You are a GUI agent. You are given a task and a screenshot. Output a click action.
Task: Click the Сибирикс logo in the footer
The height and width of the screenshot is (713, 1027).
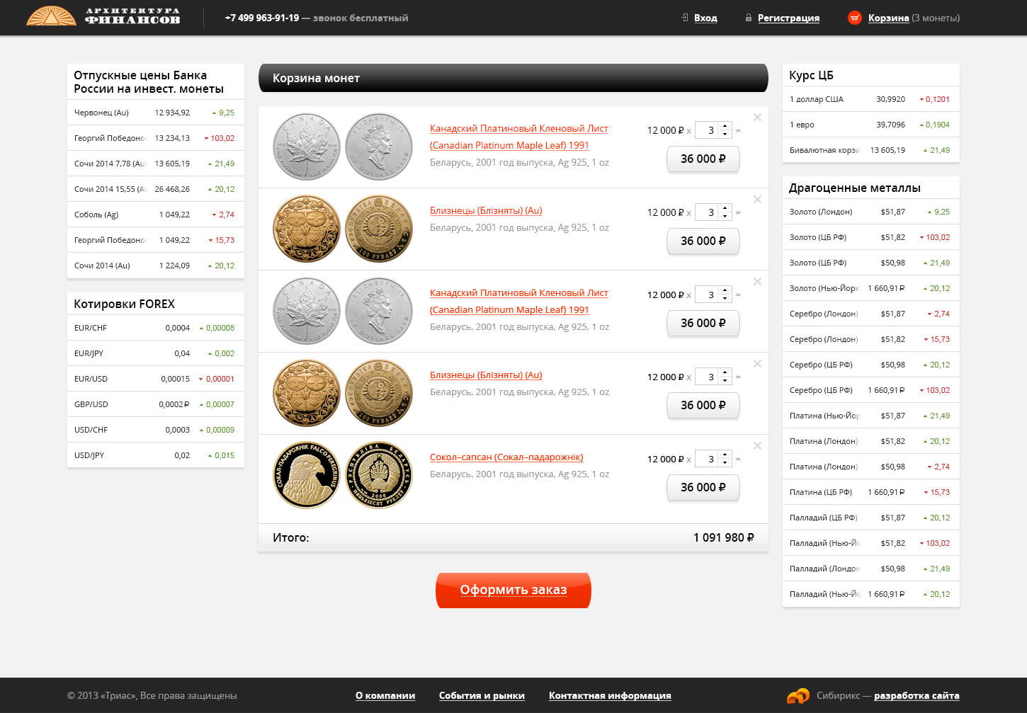(798, 695)
